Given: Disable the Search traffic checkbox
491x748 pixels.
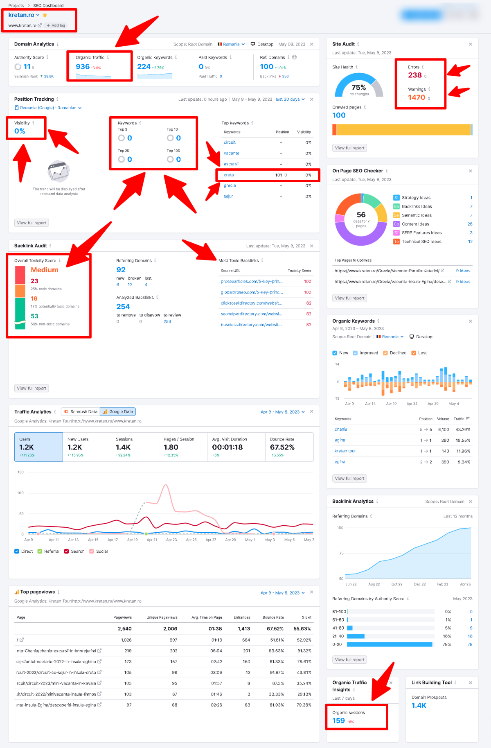Looking at the screenshot, I should tap(66, 551).
